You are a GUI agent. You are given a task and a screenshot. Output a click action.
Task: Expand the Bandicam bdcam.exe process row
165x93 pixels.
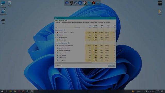tap(56, 33)
